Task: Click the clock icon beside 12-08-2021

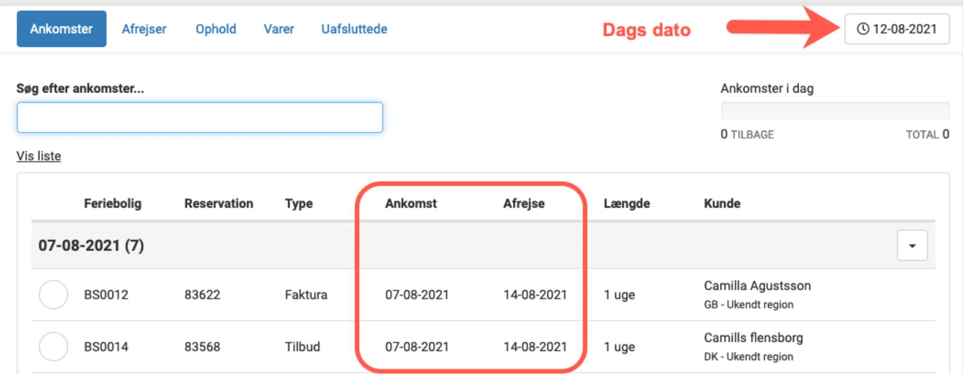Action: pyautogui.click(x=863, y=29)
